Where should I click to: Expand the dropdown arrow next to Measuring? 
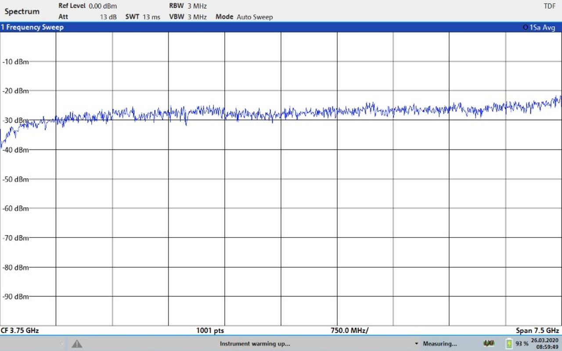416,344
